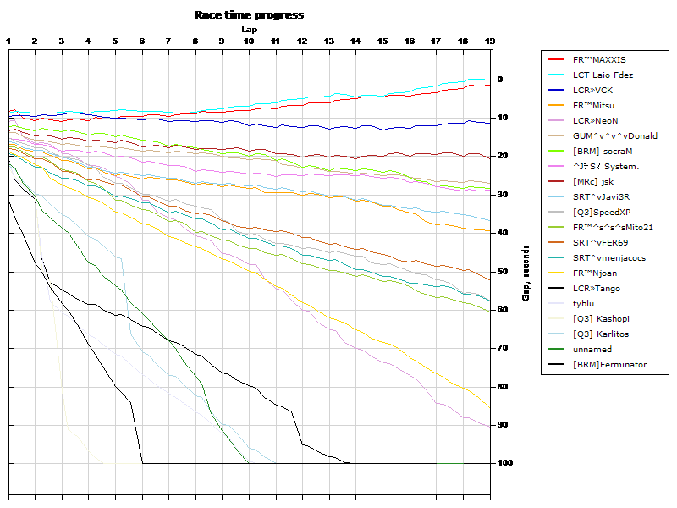Click the FR™Mitsu legend label
The width and height of the screenshot is (677, 508).
(593, 106)
